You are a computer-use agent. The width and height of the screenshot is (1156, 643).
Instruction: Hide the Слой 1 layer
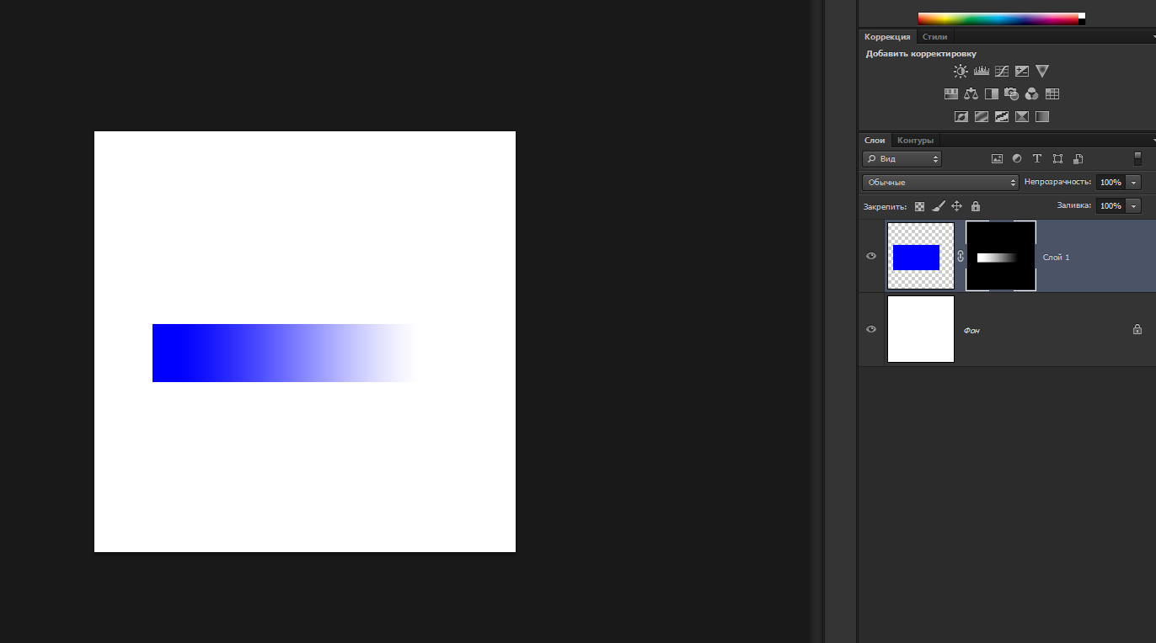pos(871,256)
